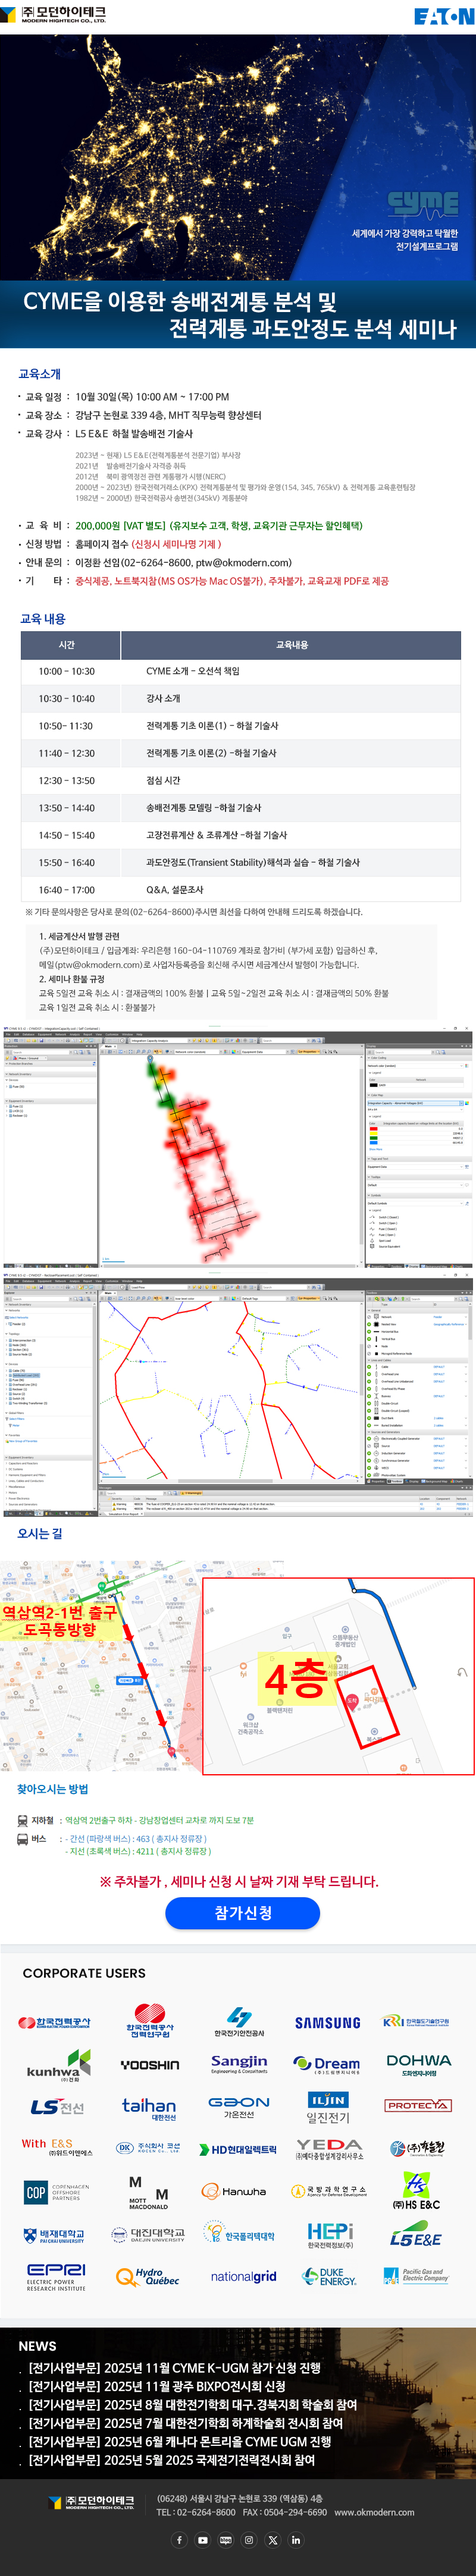This screenshot has width=476, height=2576.
Task: Click the Eaton logo at top right
Action: pos(443,16)
